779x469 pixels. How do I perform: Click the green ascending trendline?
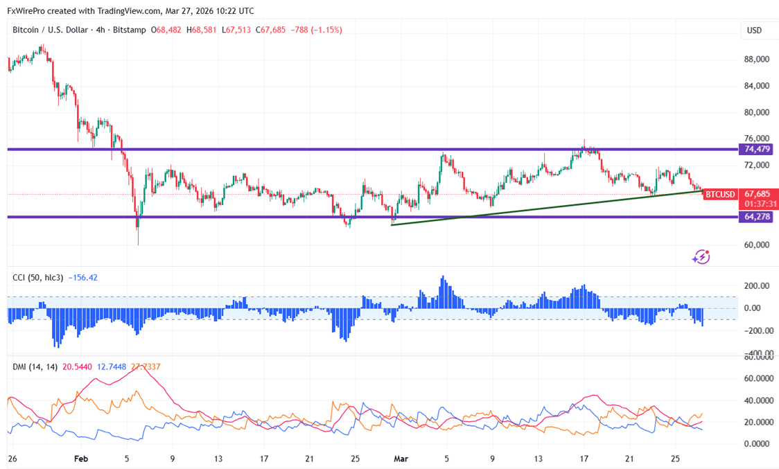(x=547, y=208)
